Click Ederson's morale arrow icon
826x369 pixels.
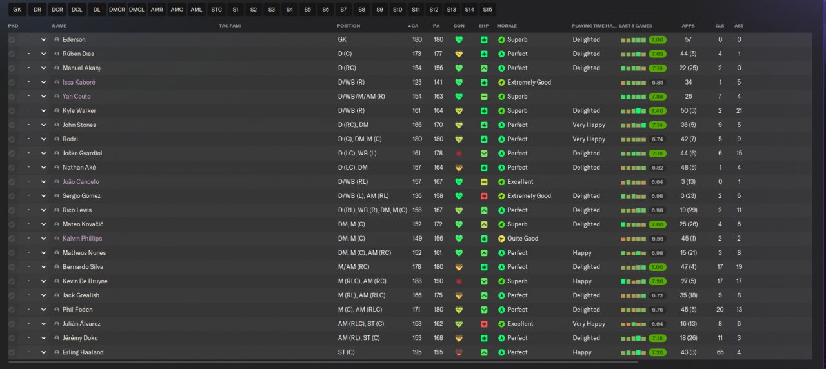pyautogui.click(x=501, y=39)
